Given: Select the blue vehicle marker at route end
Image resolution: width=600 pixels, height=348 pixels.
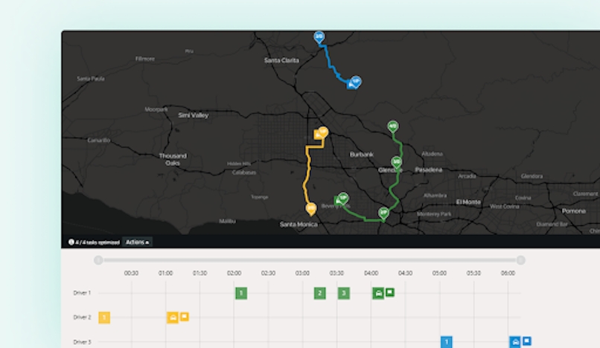Looking at the screenshot, I should click(351, 85).
